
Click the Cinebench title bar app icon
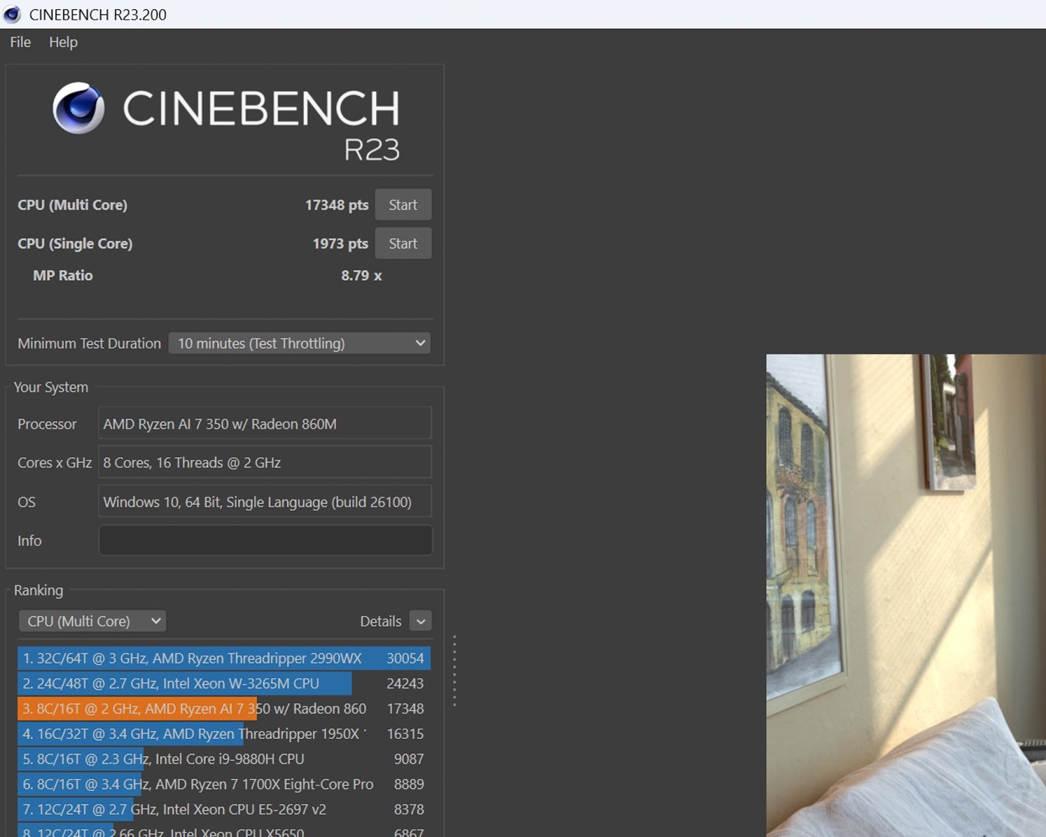[12, 14]
